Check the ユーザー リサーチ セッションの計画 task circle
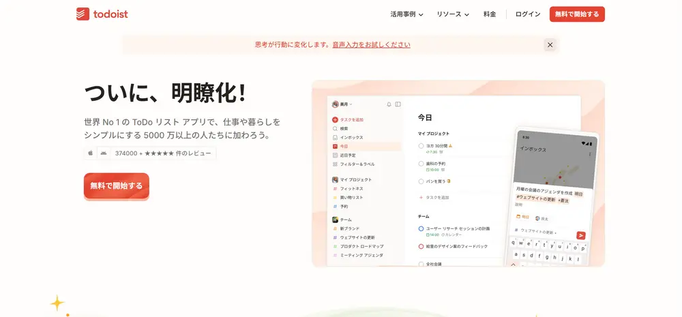The image size is (682, 317). click(x=421, y=229)
